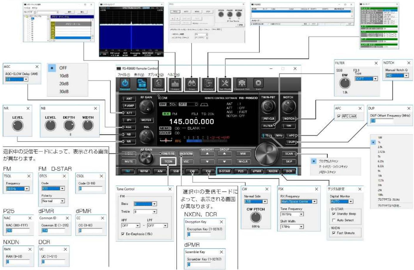Click the 145.000.000 frequency display
Viewport: 414px width, 270px height.
pos(191,122)
